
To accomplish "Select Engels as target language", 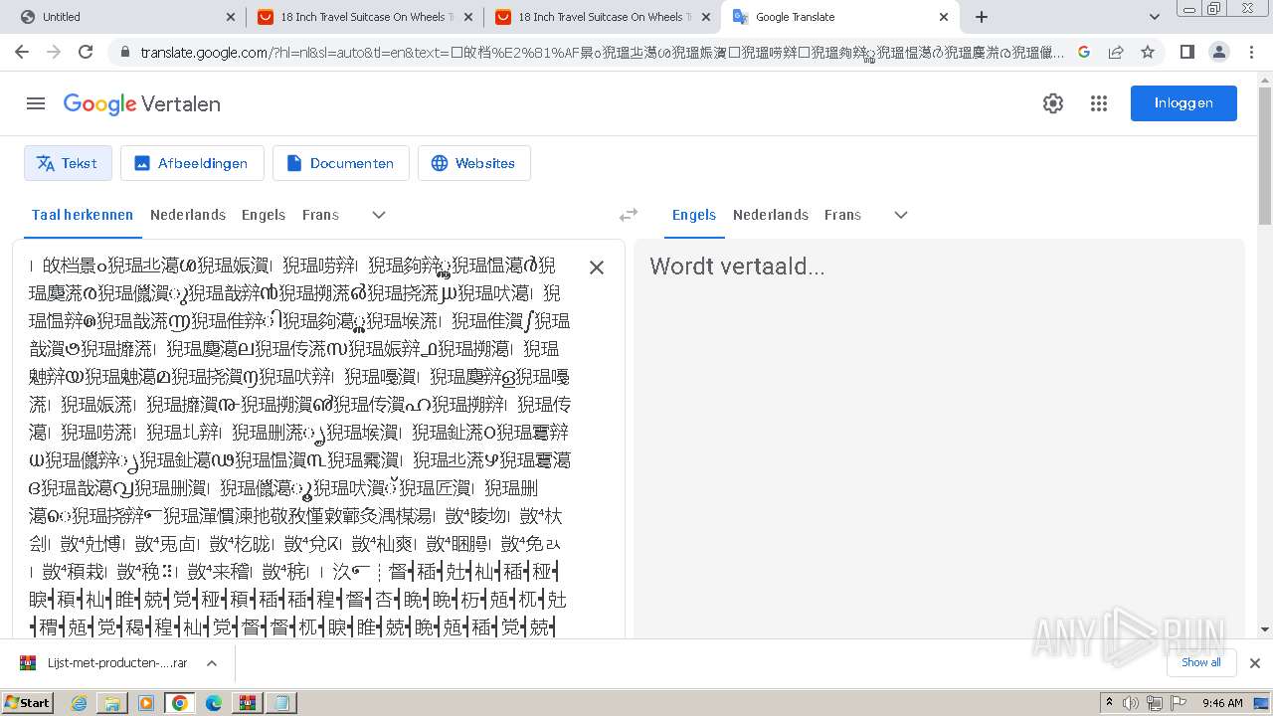I will pos(694,215).
